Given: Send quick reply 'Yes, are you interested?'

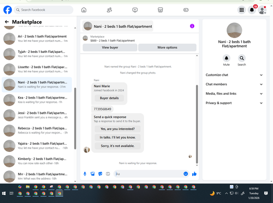Looking at the screenshot, I should pos(117,129).
